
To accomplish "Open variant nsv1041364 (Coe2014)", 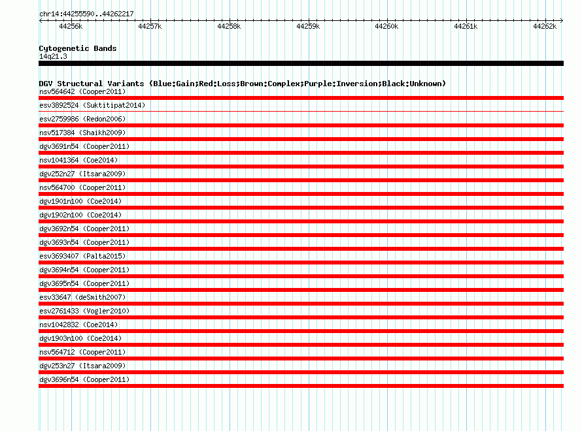I will point(78,160).
